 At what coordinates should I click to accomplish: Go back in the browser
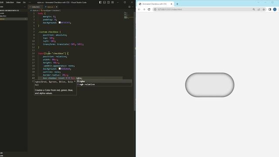tap(139, 10)
